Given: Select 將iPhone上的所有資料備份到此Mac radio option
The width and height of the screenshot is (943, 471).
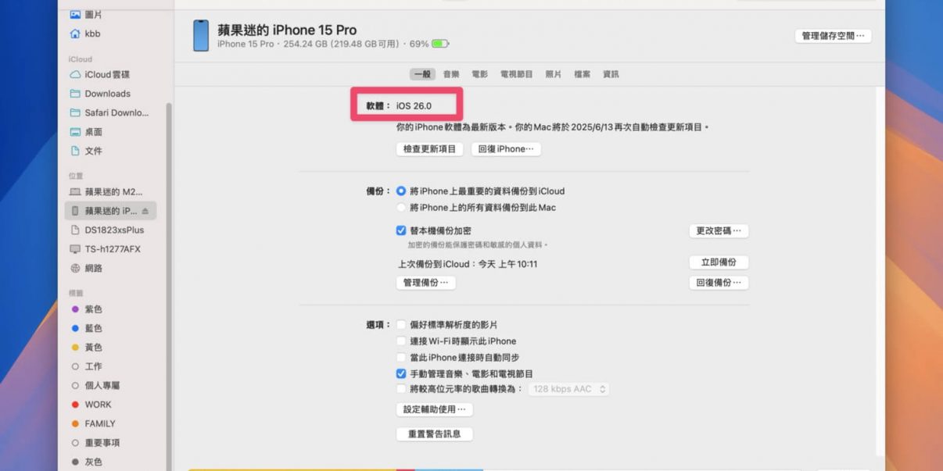Looking at the screenshot, I should (x=401, y=208).
